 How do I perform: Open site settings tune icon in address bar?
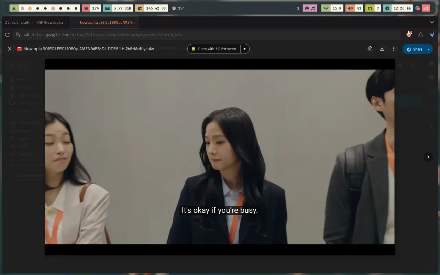26,35
